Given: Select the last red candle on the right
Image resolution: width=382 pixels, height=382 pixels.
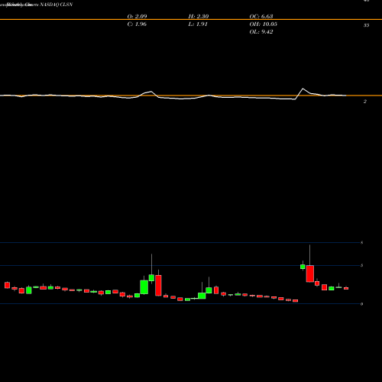Looking at the screenshot, I should 346,288.
